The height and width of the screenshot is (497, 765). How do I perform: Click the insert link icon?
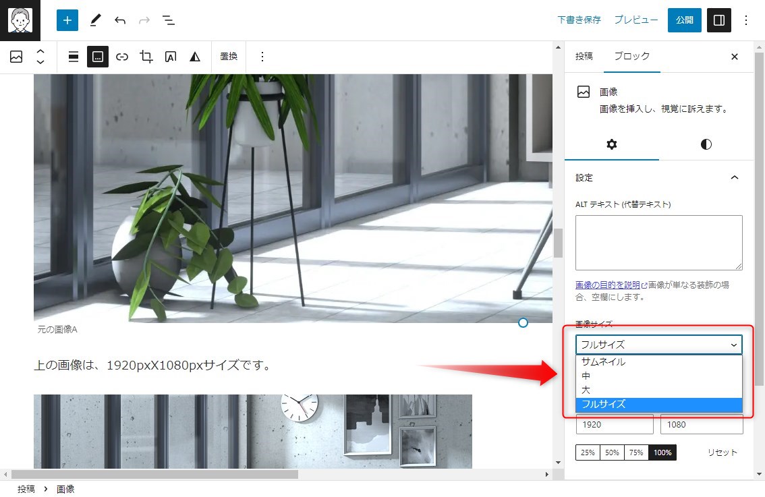(121, 57)
